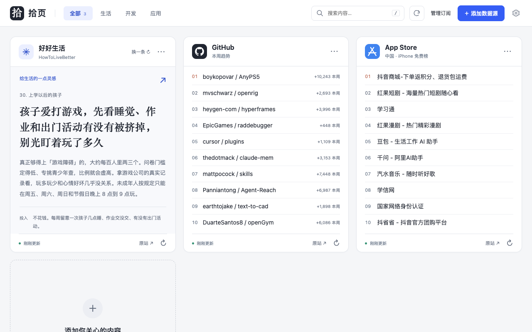Click the 添加数据源 button

481,13
